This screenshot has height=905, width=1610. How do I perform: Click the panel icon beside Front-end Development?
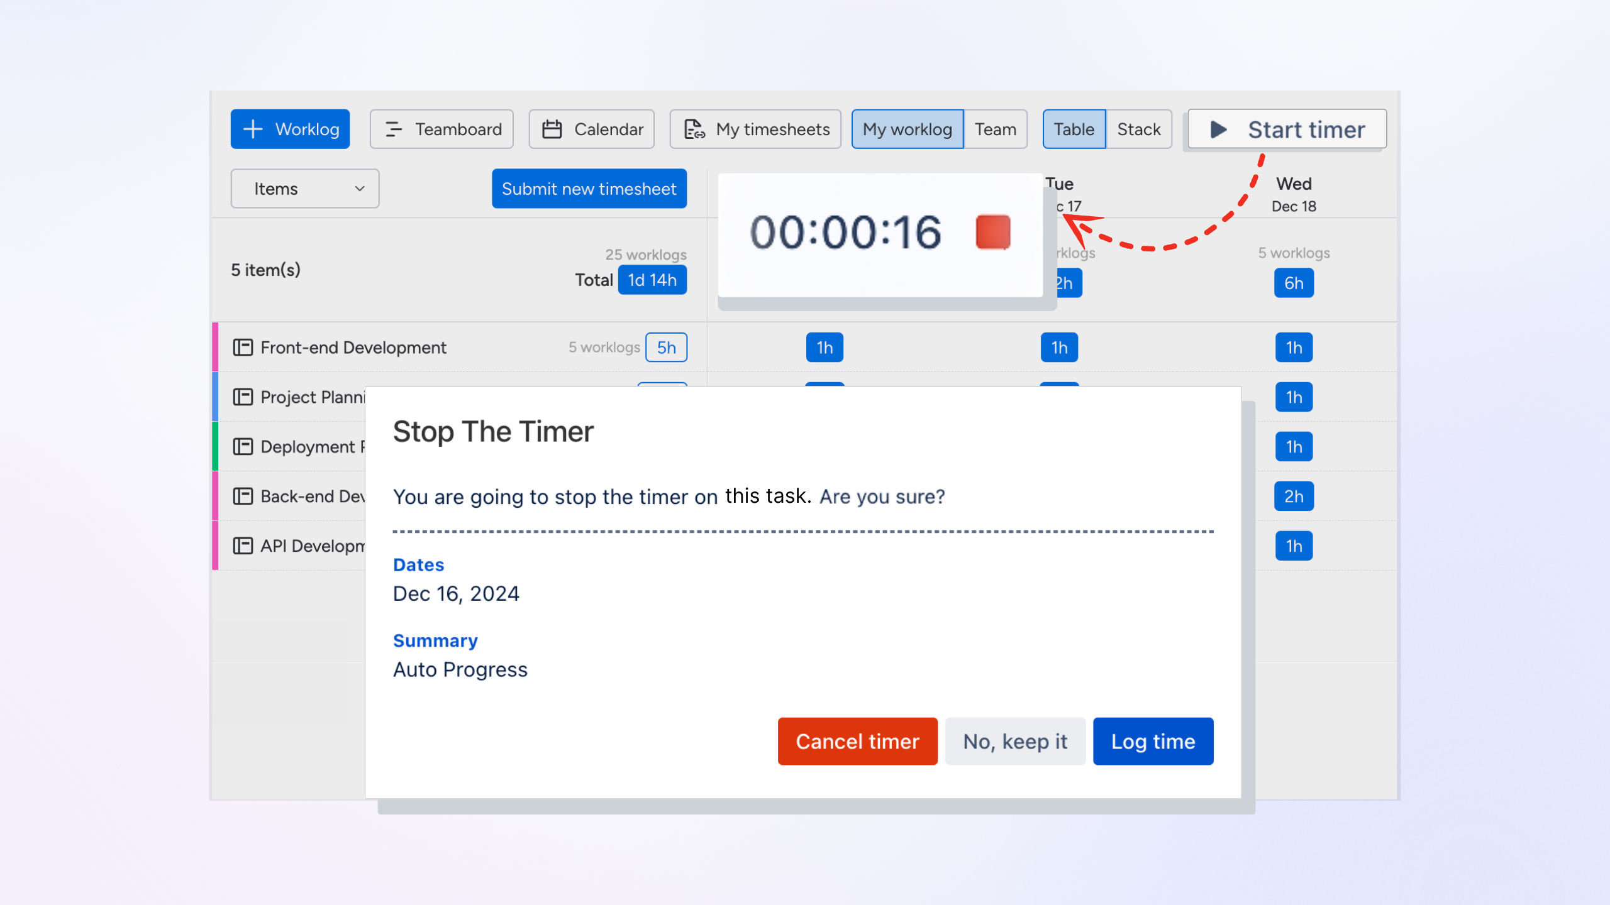click(x=243, y=347)
